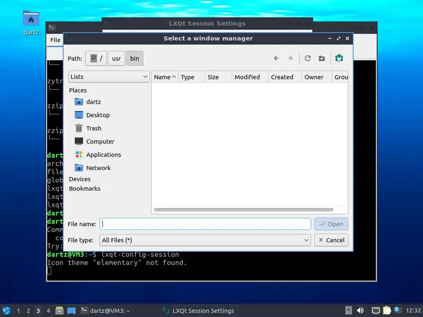Switch to the dartz@VM3 terminal taskbar entry

point(105,311)
